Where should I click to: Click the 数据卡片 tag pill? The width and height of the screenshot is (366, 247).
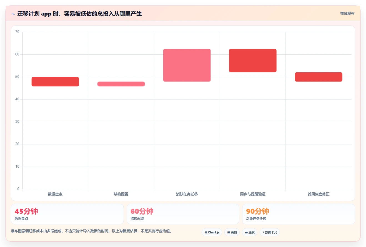coord(270,232)
